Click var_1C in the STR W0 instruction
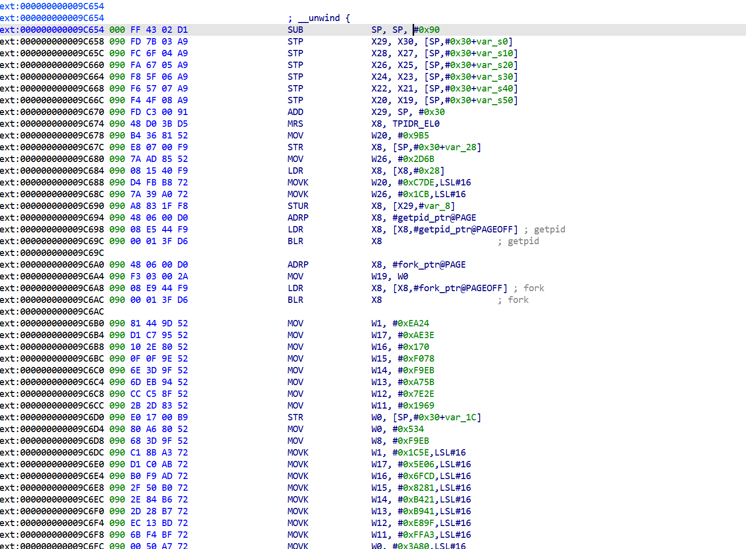This screenshot has width=746, height=549. click(461, 417)
